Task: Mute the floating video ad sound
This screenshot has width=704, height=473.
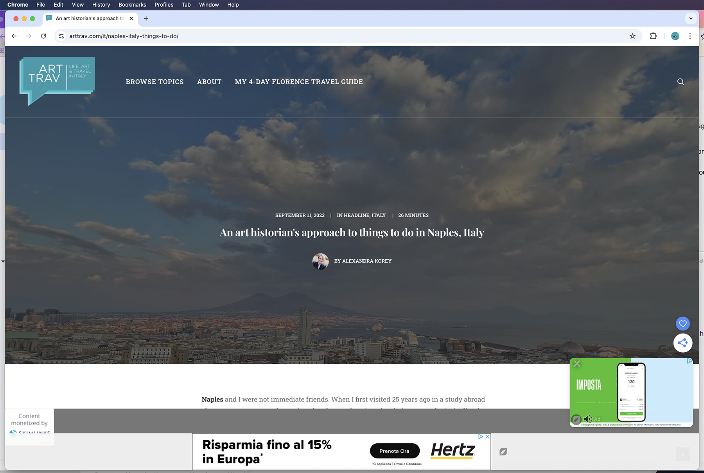Action: (587, 419)
